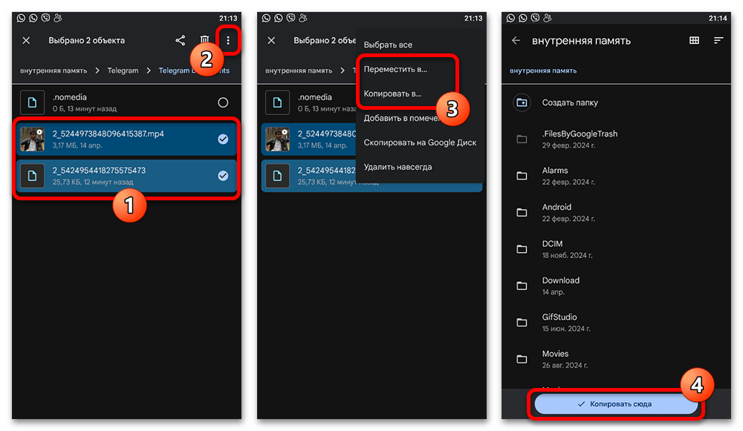
Task: Open the Android folder icon
Action: pyautogui.click(x=522, y=212)
